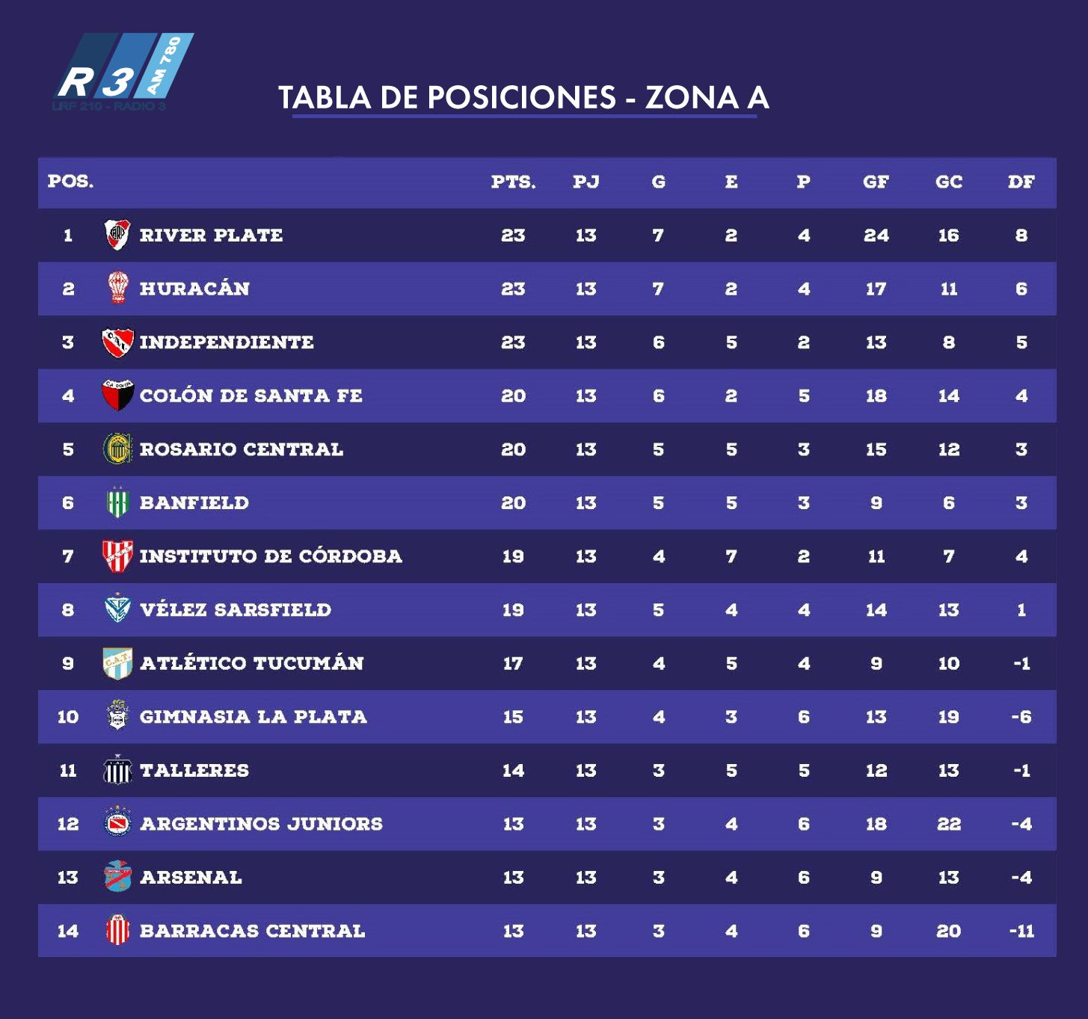Select the Argentinos Juniors crest
Viewport: 1088px width, 1019px height.
click(x=117, y=823)
